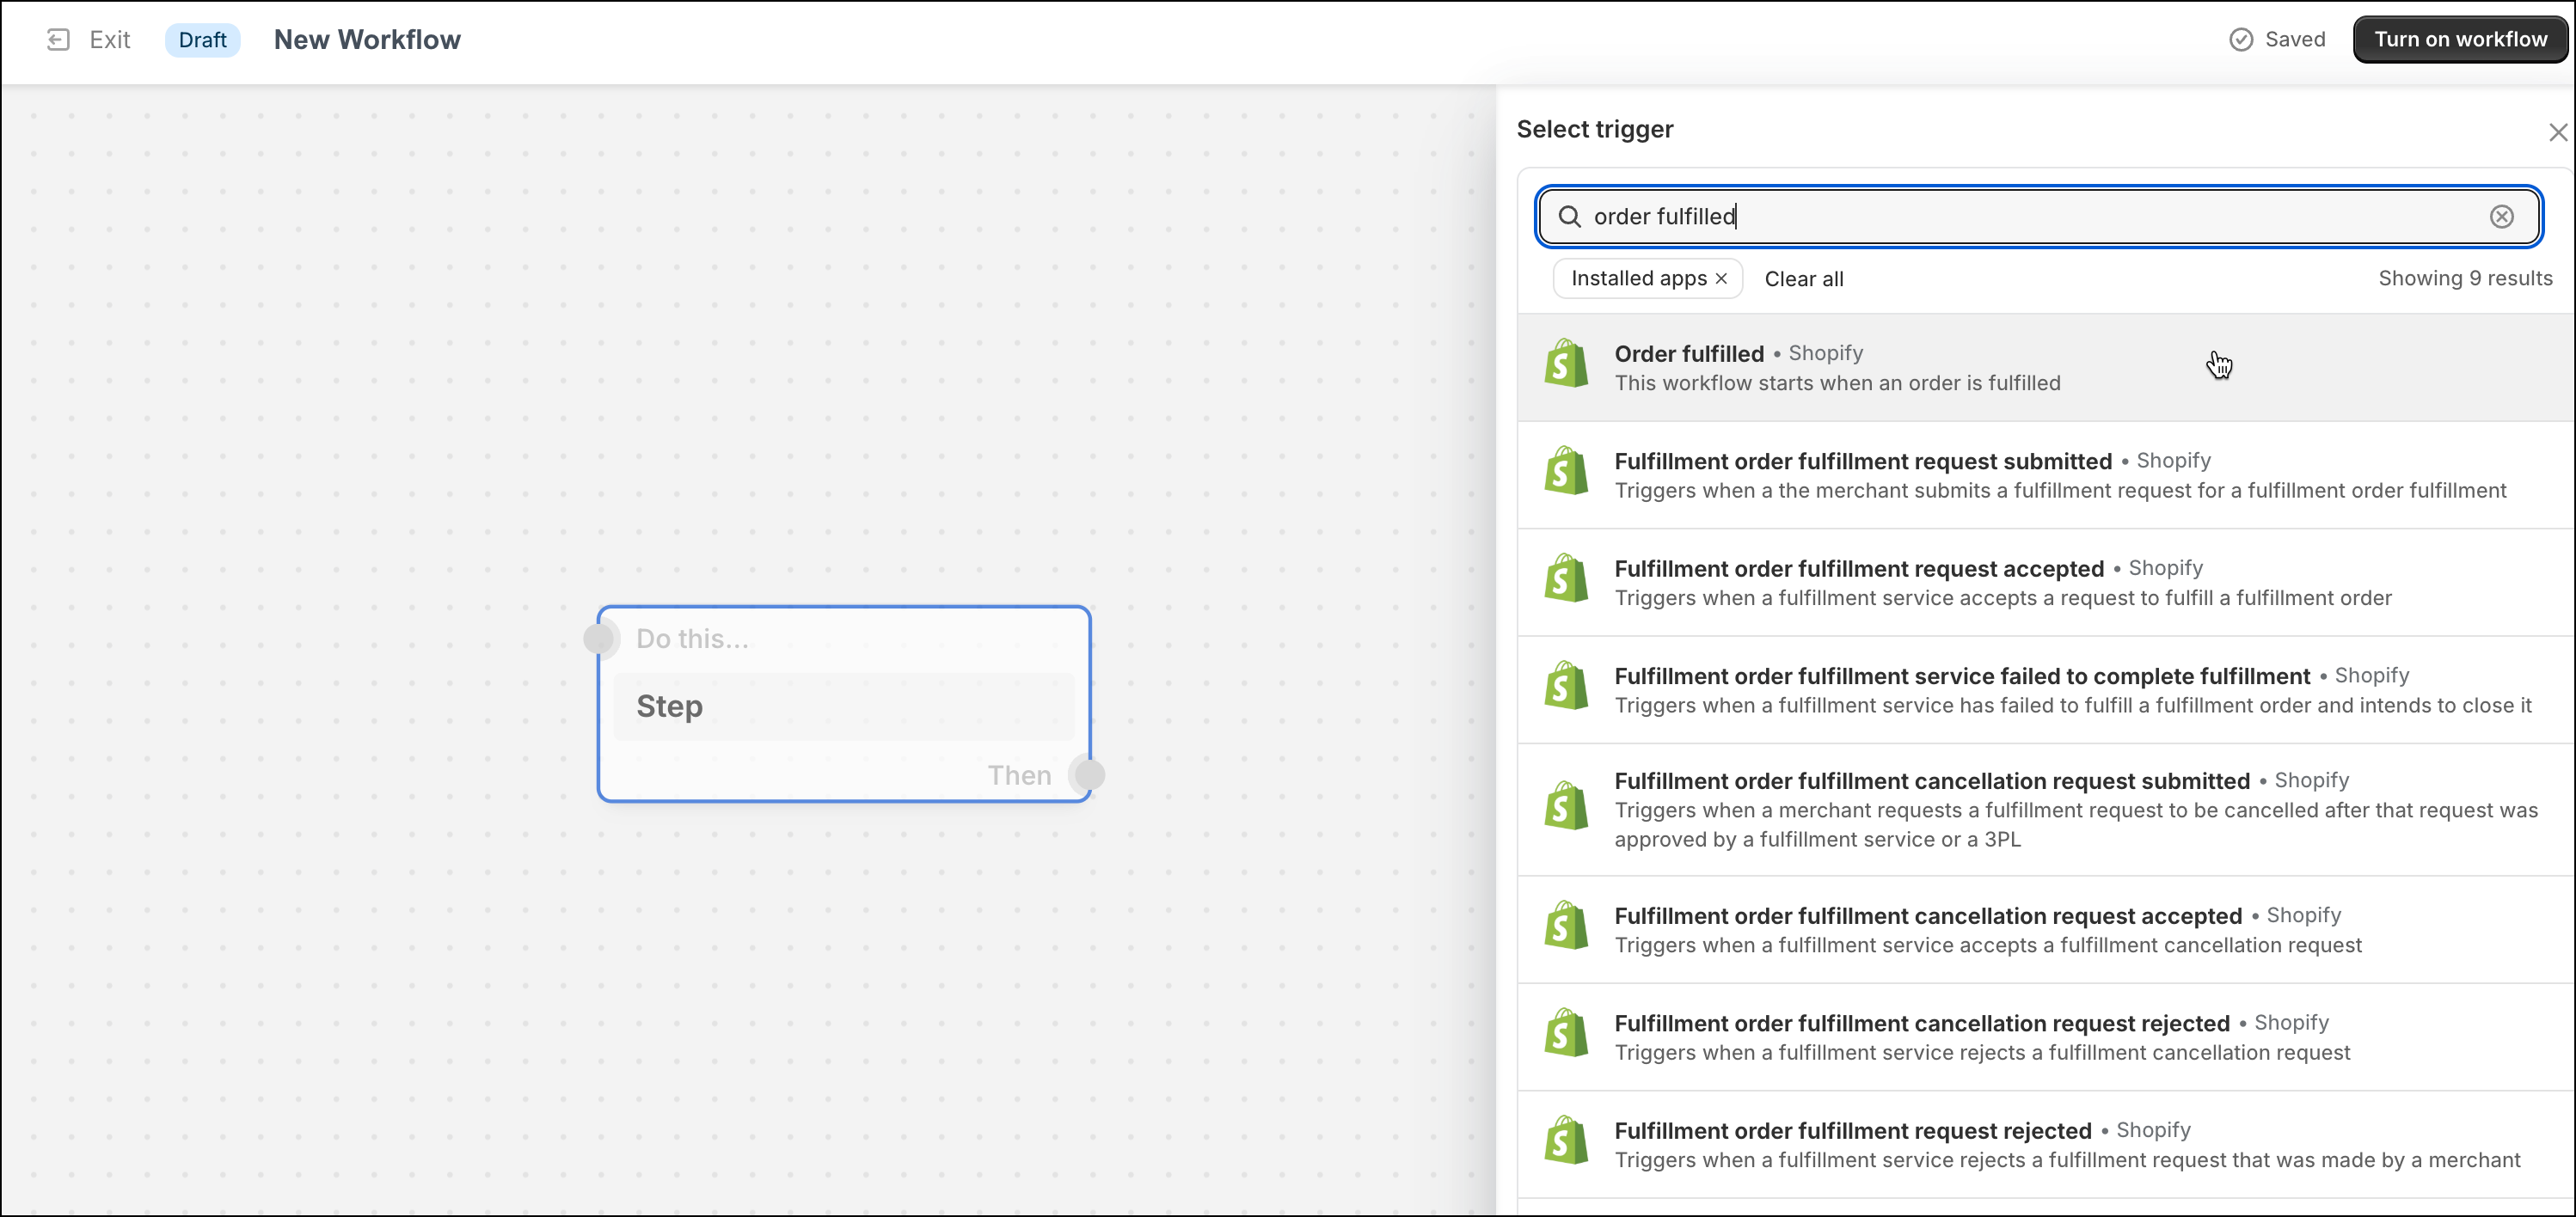
Task: Select cancellation request submitted trigger title
Action: [x=1932, y=781]
